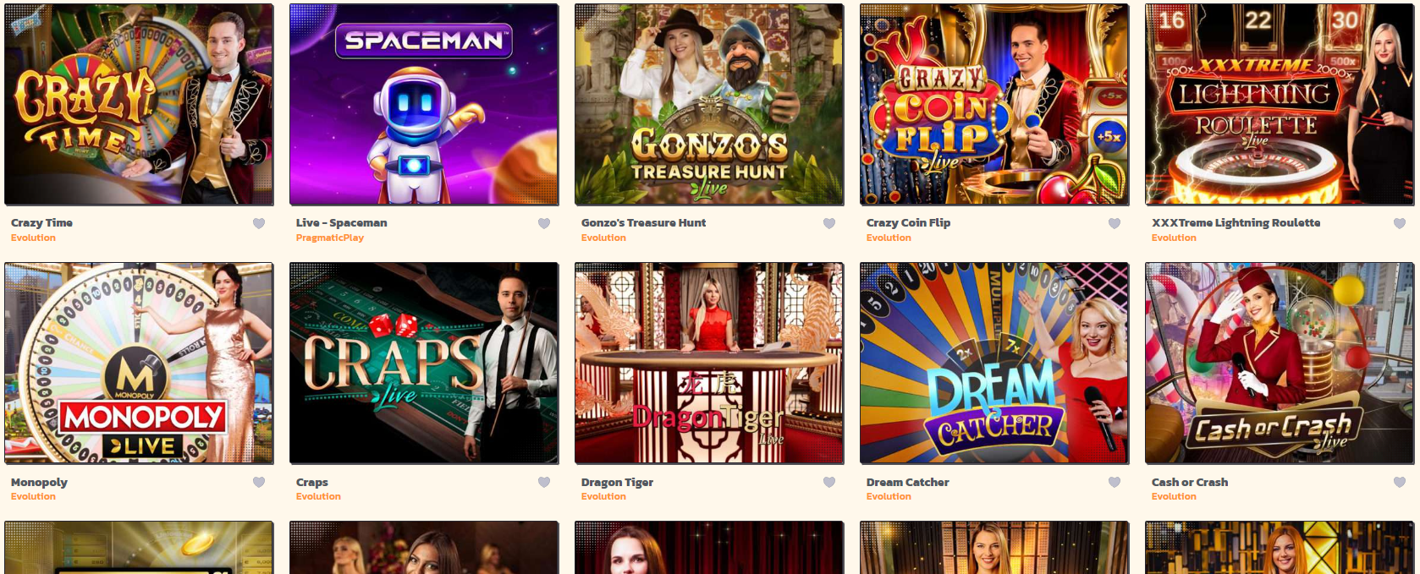Click the XXXTreme Lightning Roulette title

[x=1236, y=222]
